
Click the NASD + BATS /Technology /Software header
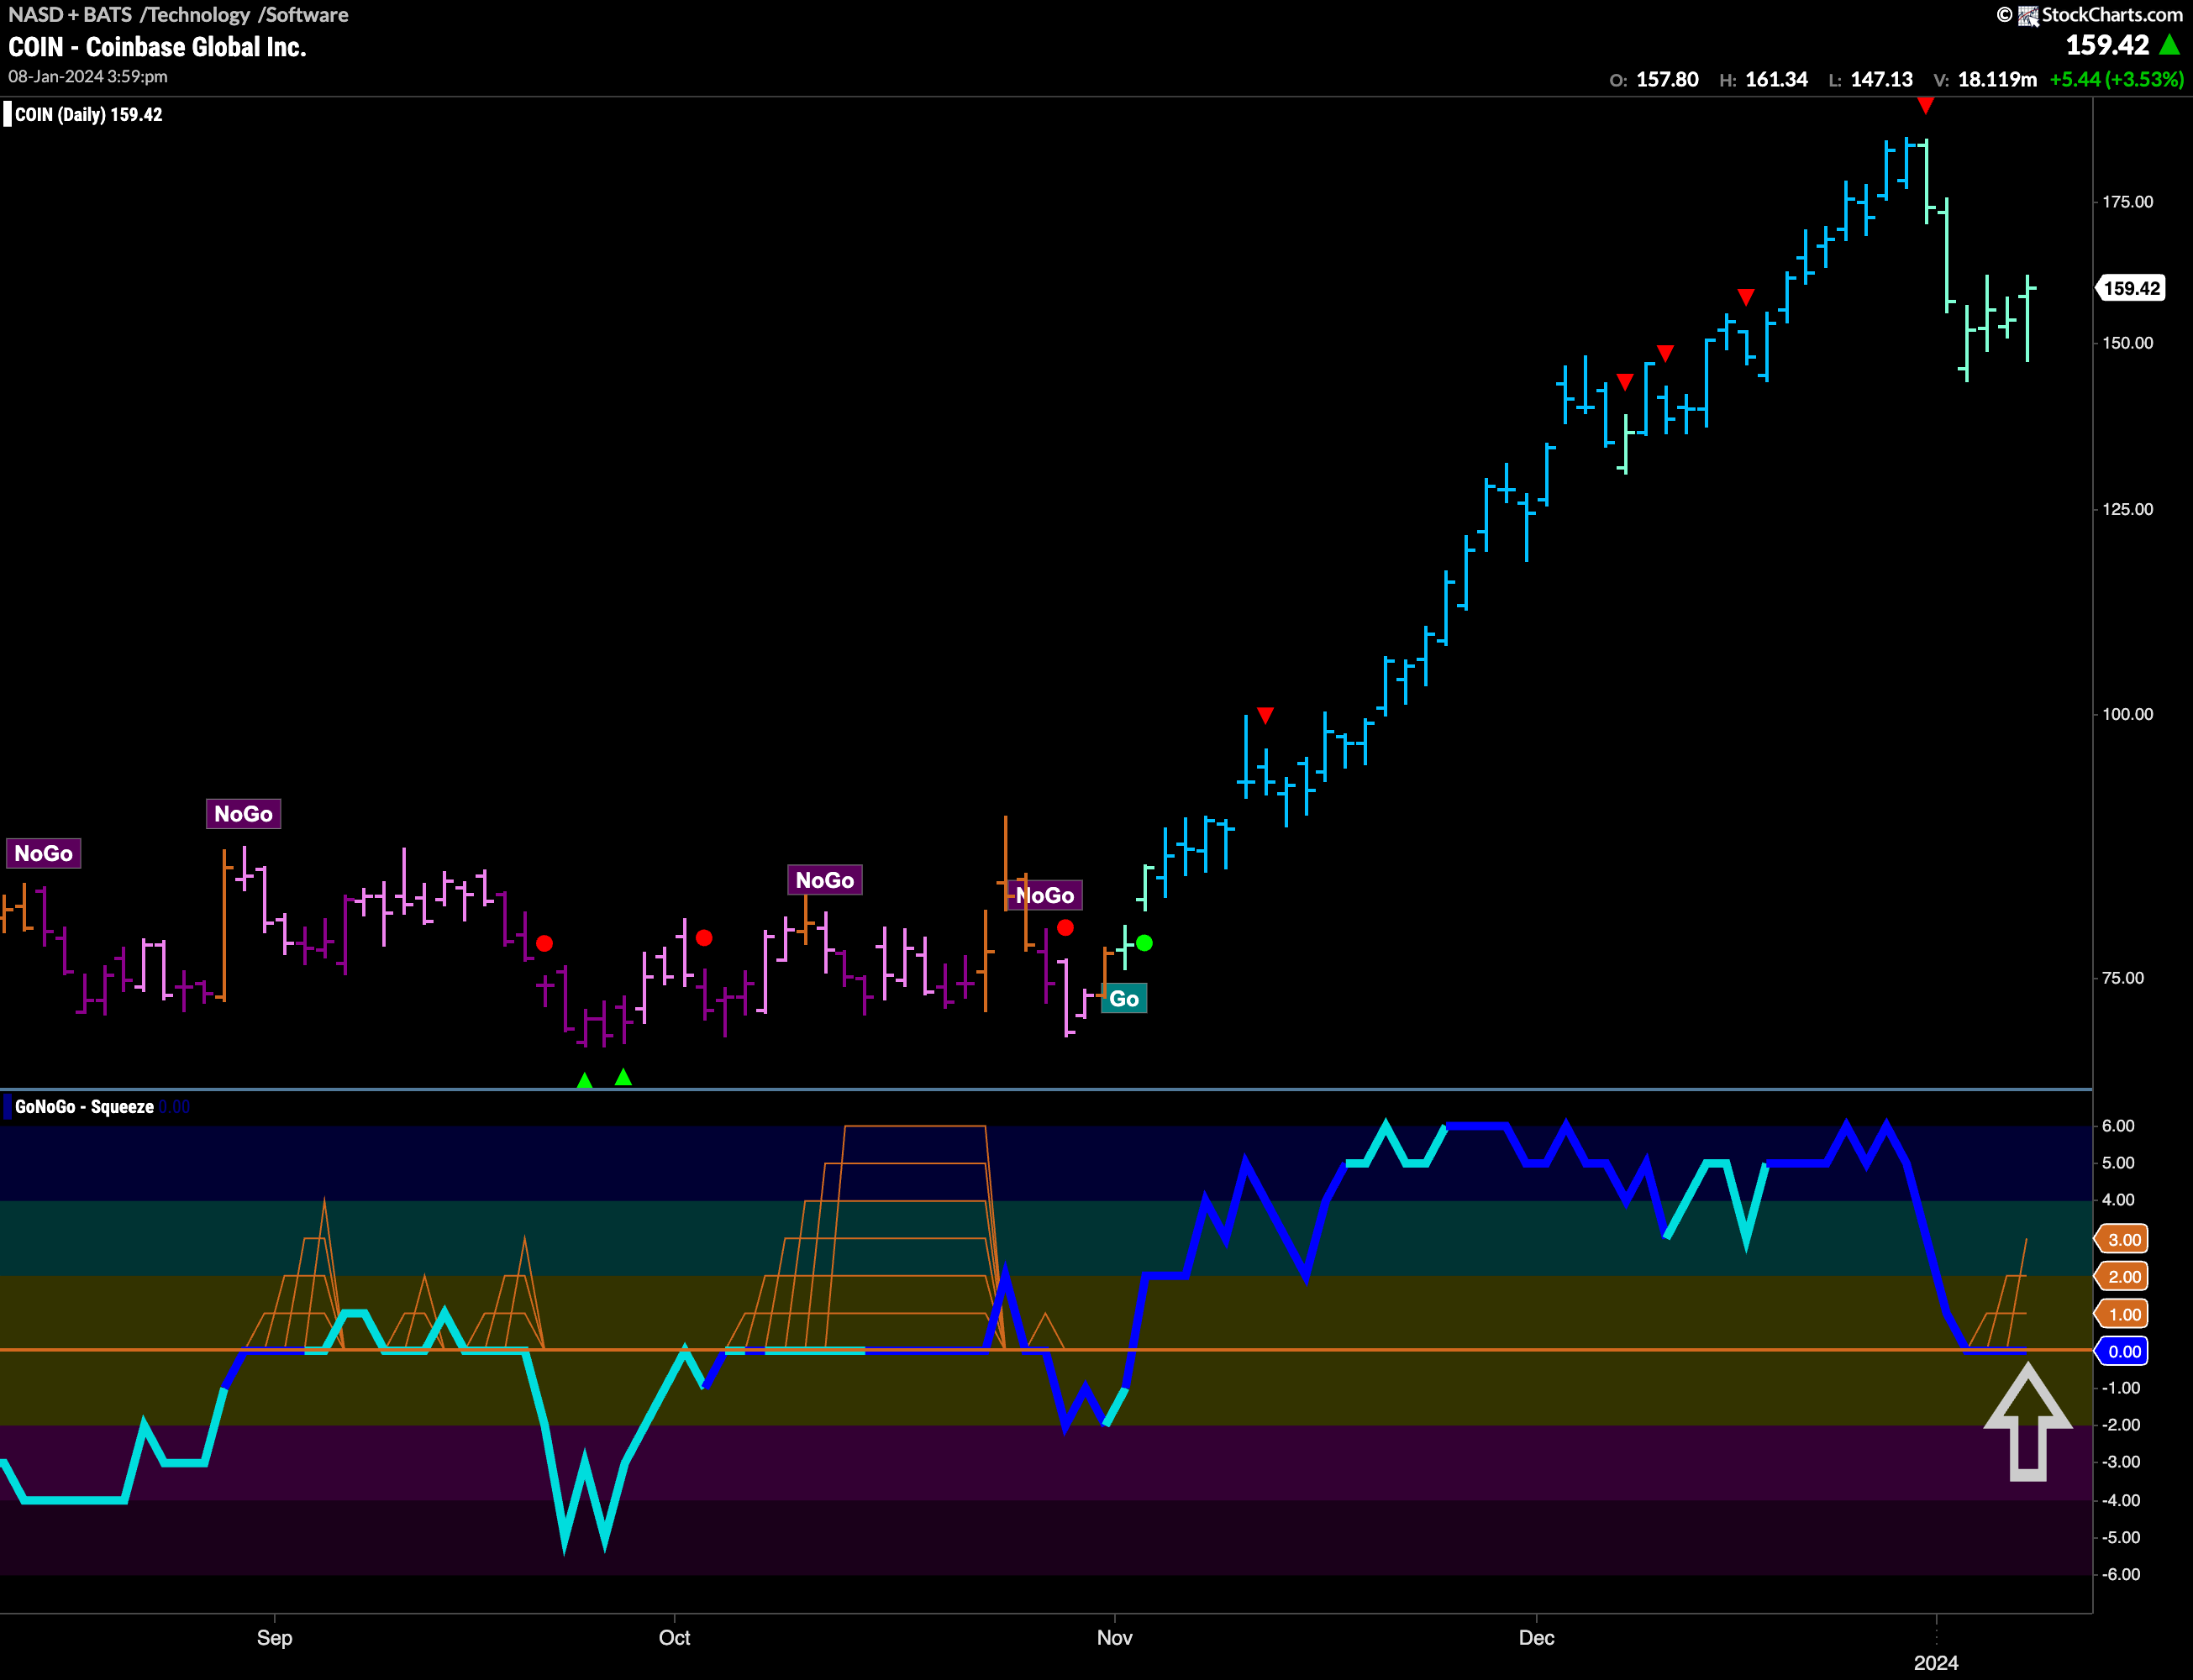click(x=178, y=14)
